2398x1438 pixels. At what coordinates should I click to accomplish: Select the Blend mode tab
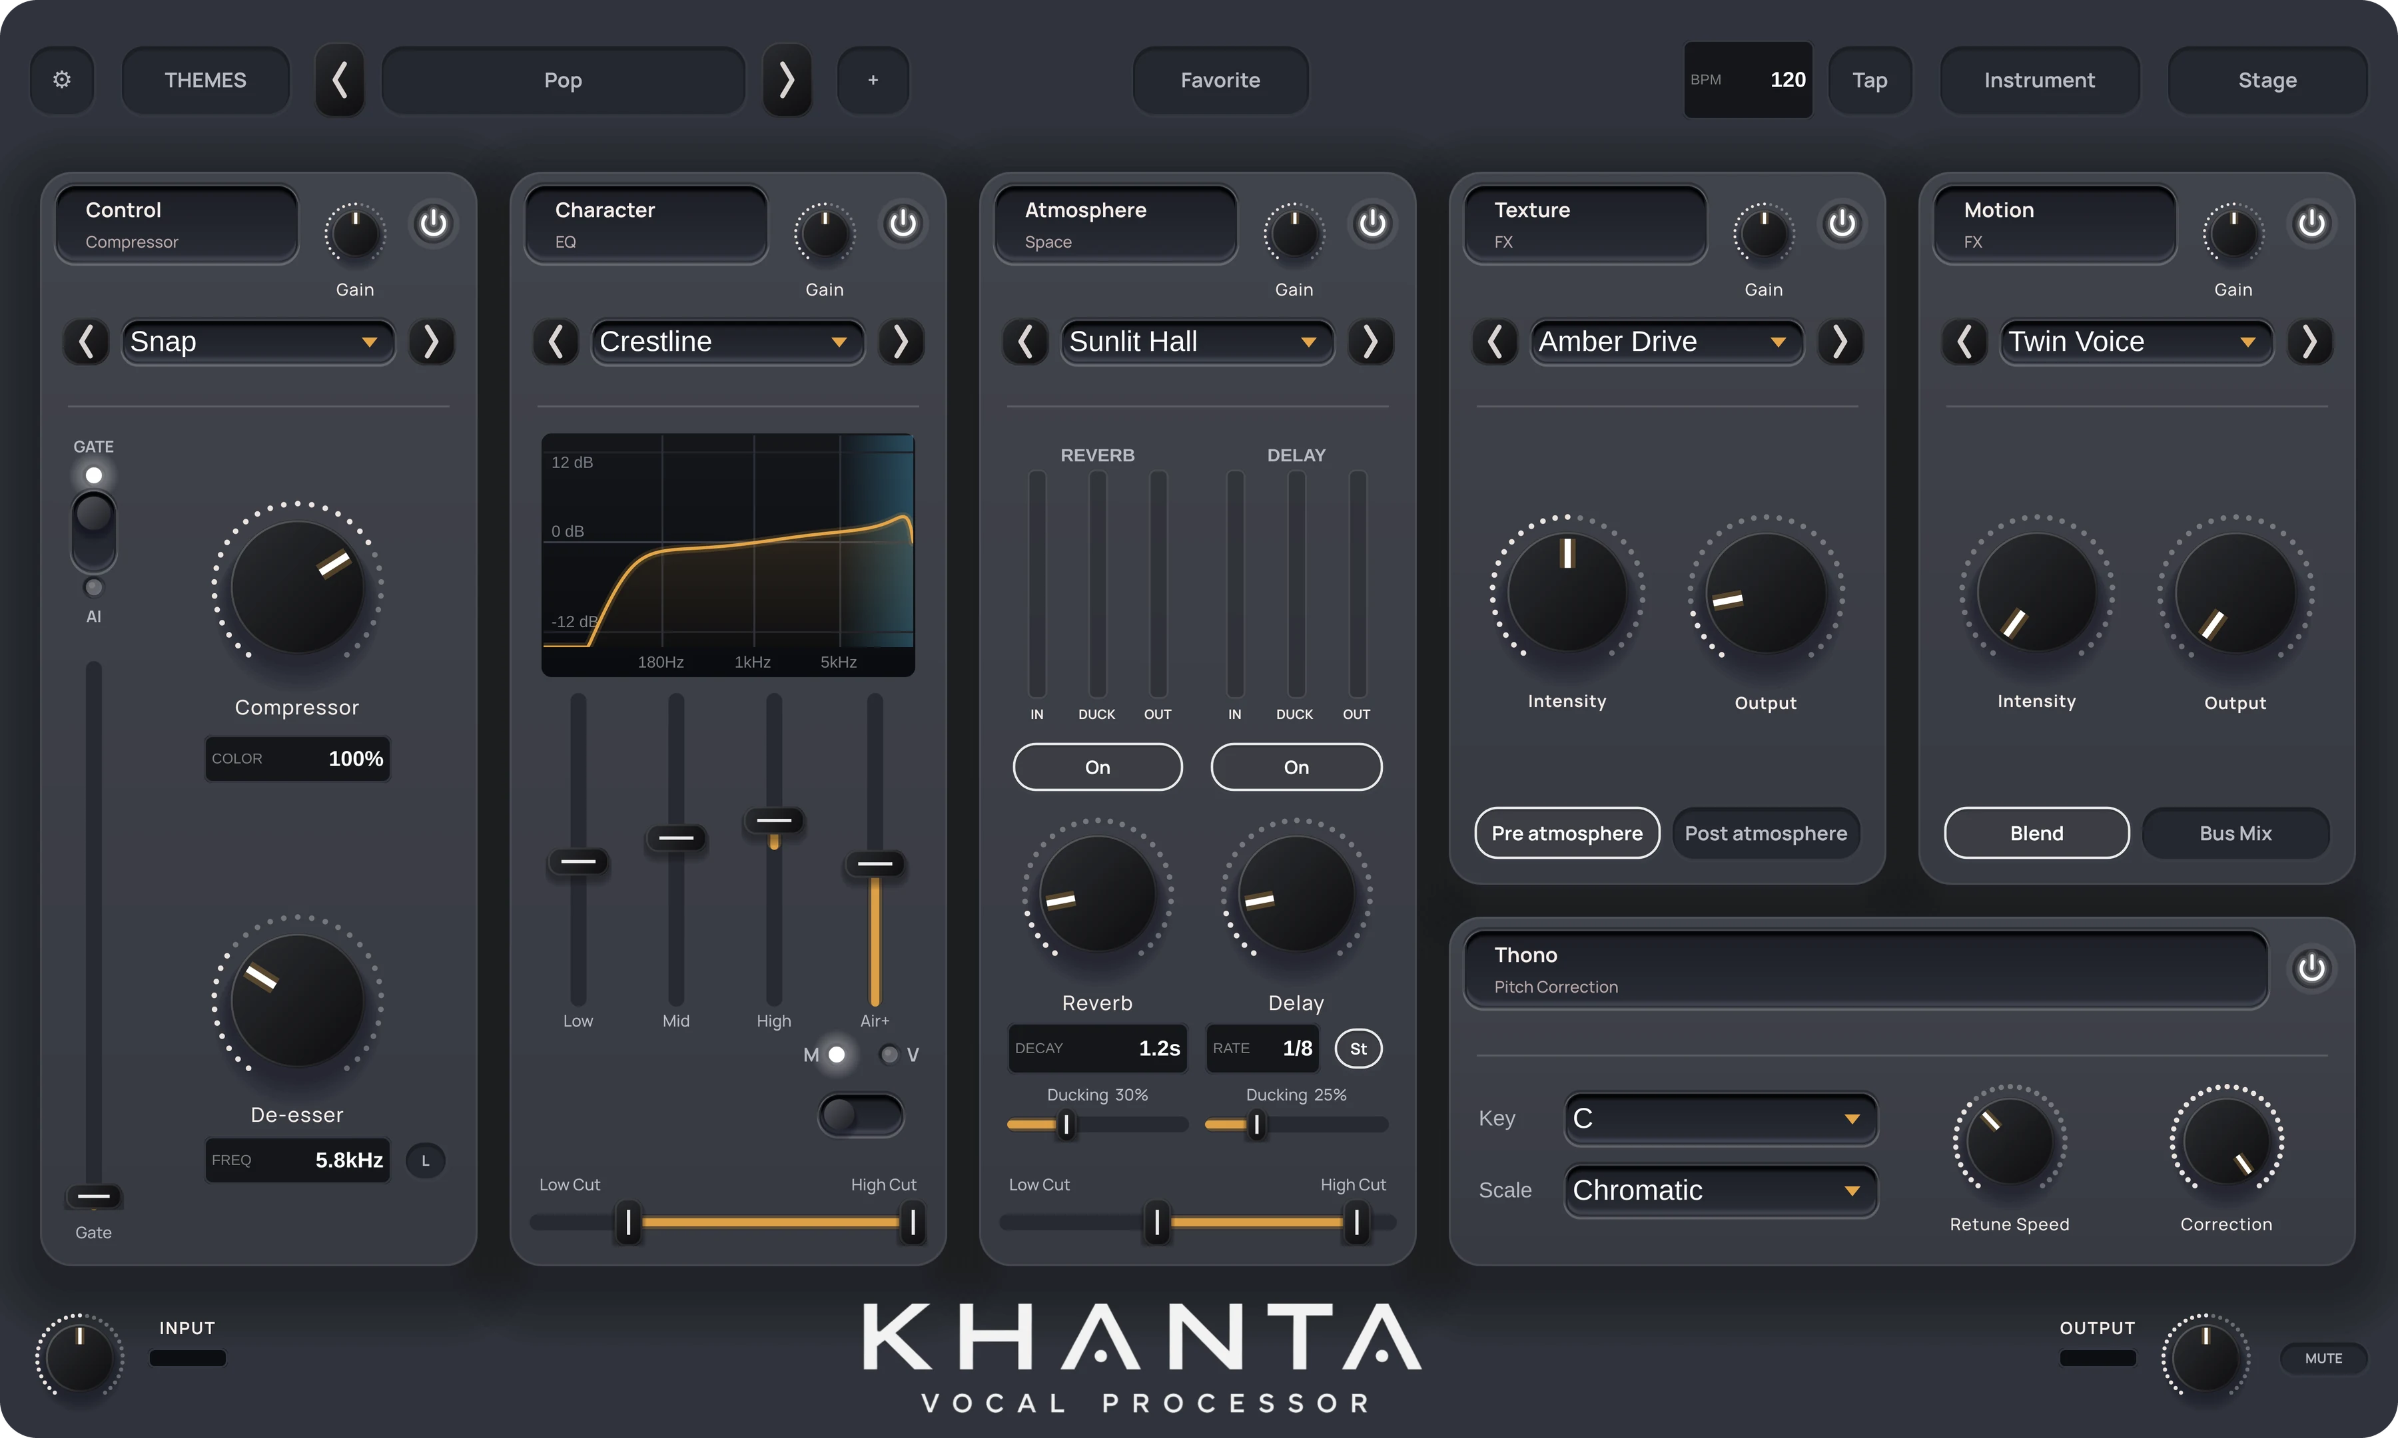[x=2036, y=834]
